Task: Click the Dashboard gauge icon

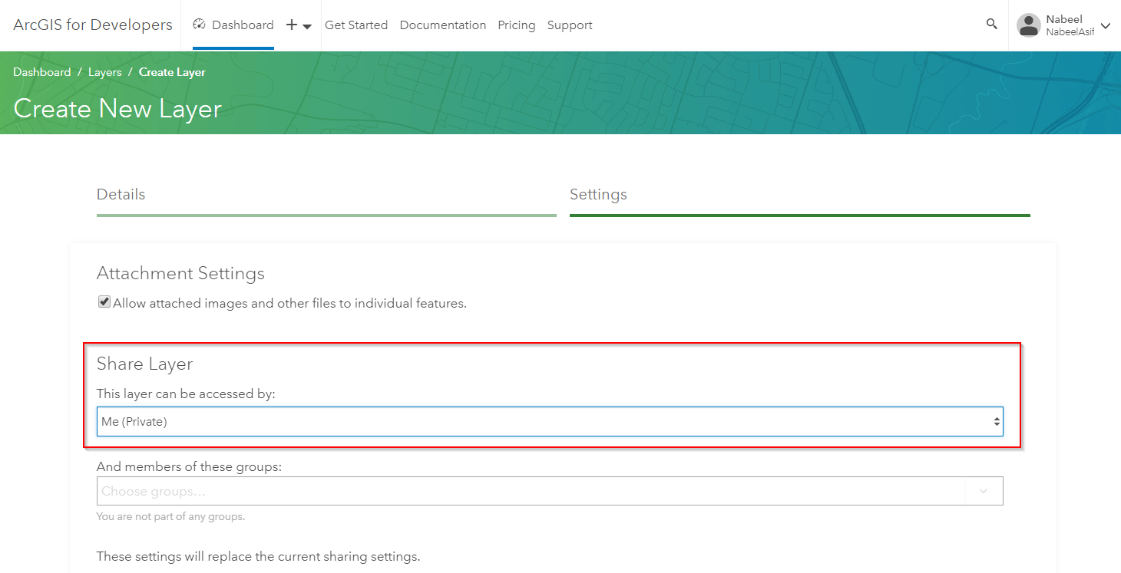Action: tap(200, 25)
